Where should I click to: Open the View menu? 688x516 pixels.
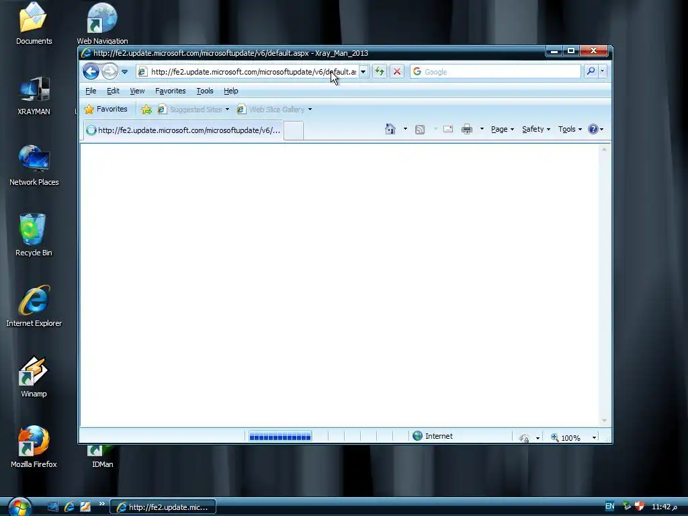point(137,91)
